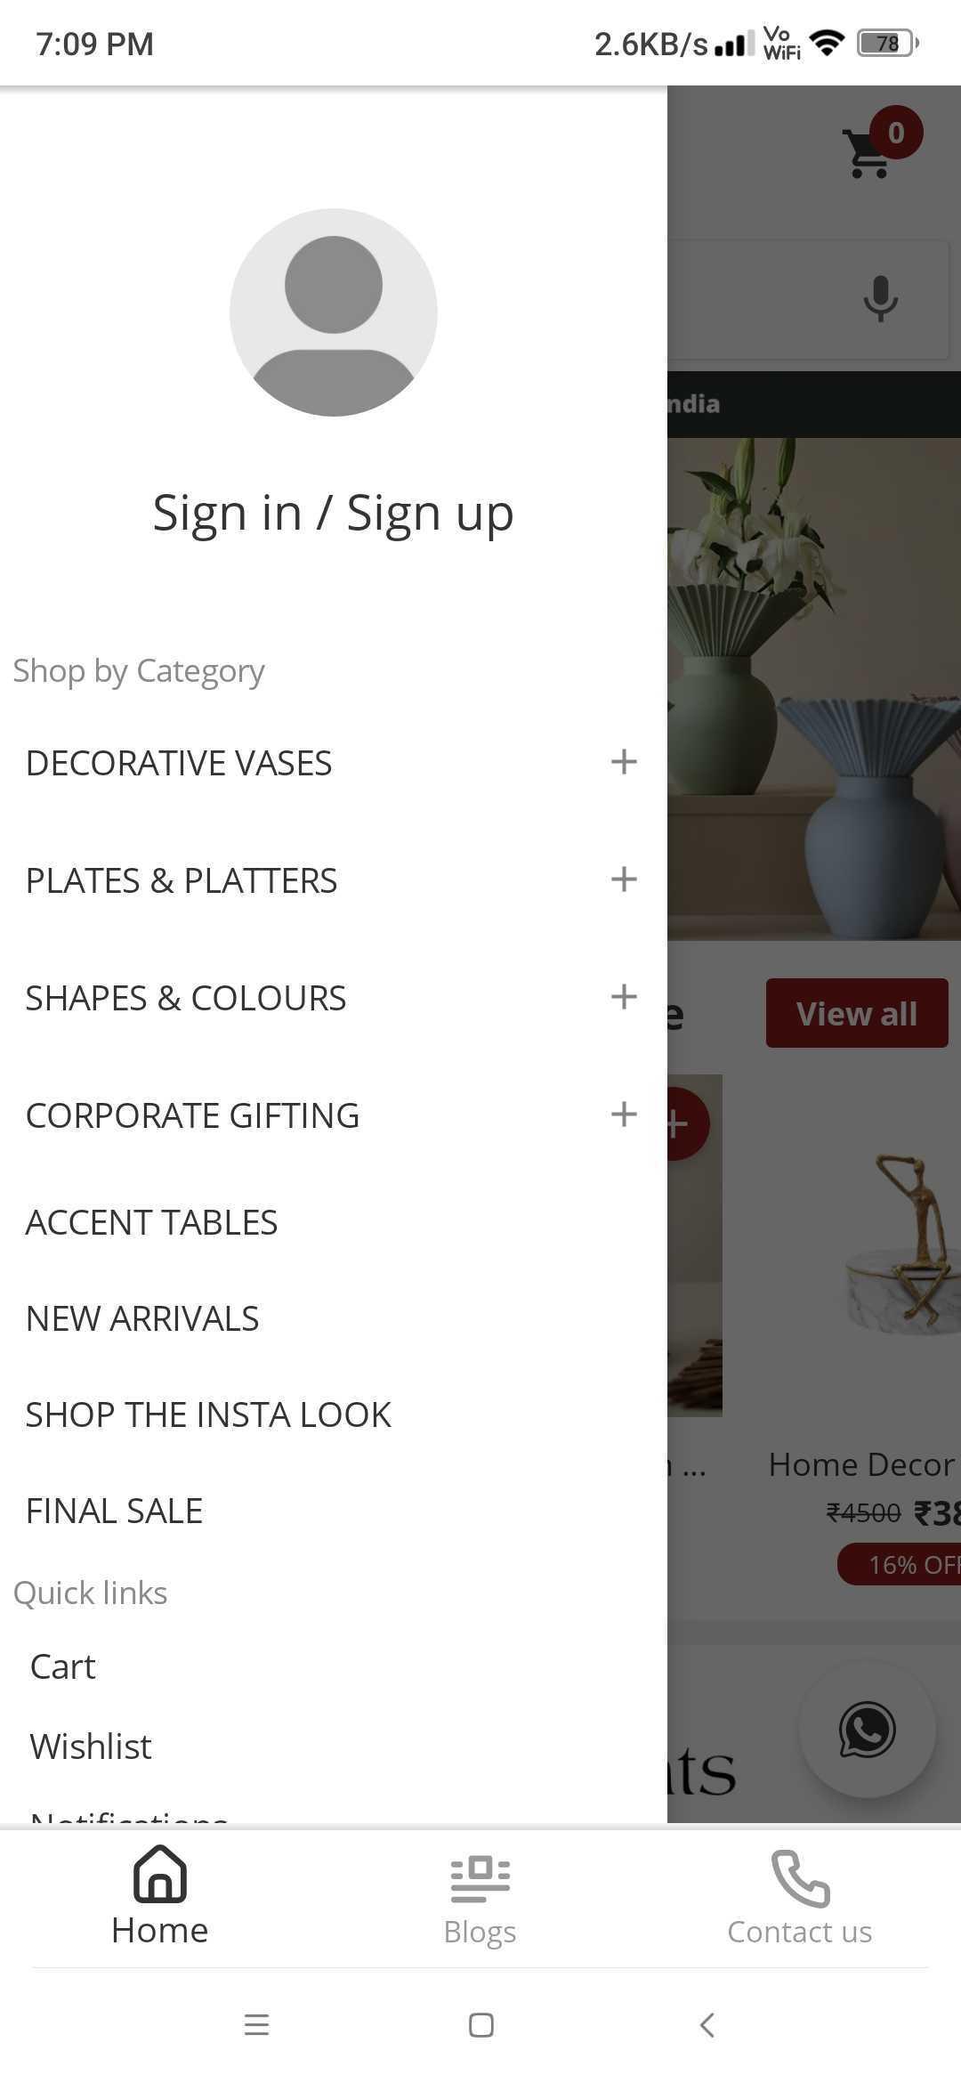Open Android recent apps menu

tap(256, 2025)
